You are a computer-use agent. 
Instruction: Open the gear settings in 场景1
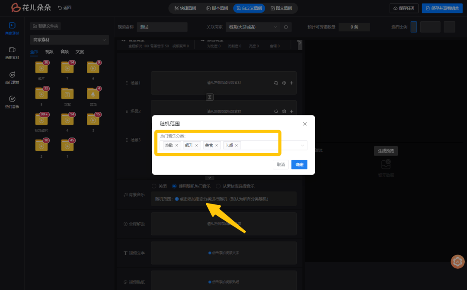[x=284, y=83]
